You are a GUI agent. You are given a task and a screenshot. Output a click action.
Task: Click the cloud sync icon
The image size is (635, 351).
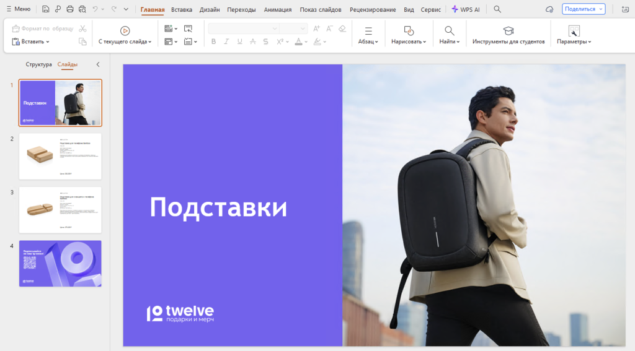(549, 9)
